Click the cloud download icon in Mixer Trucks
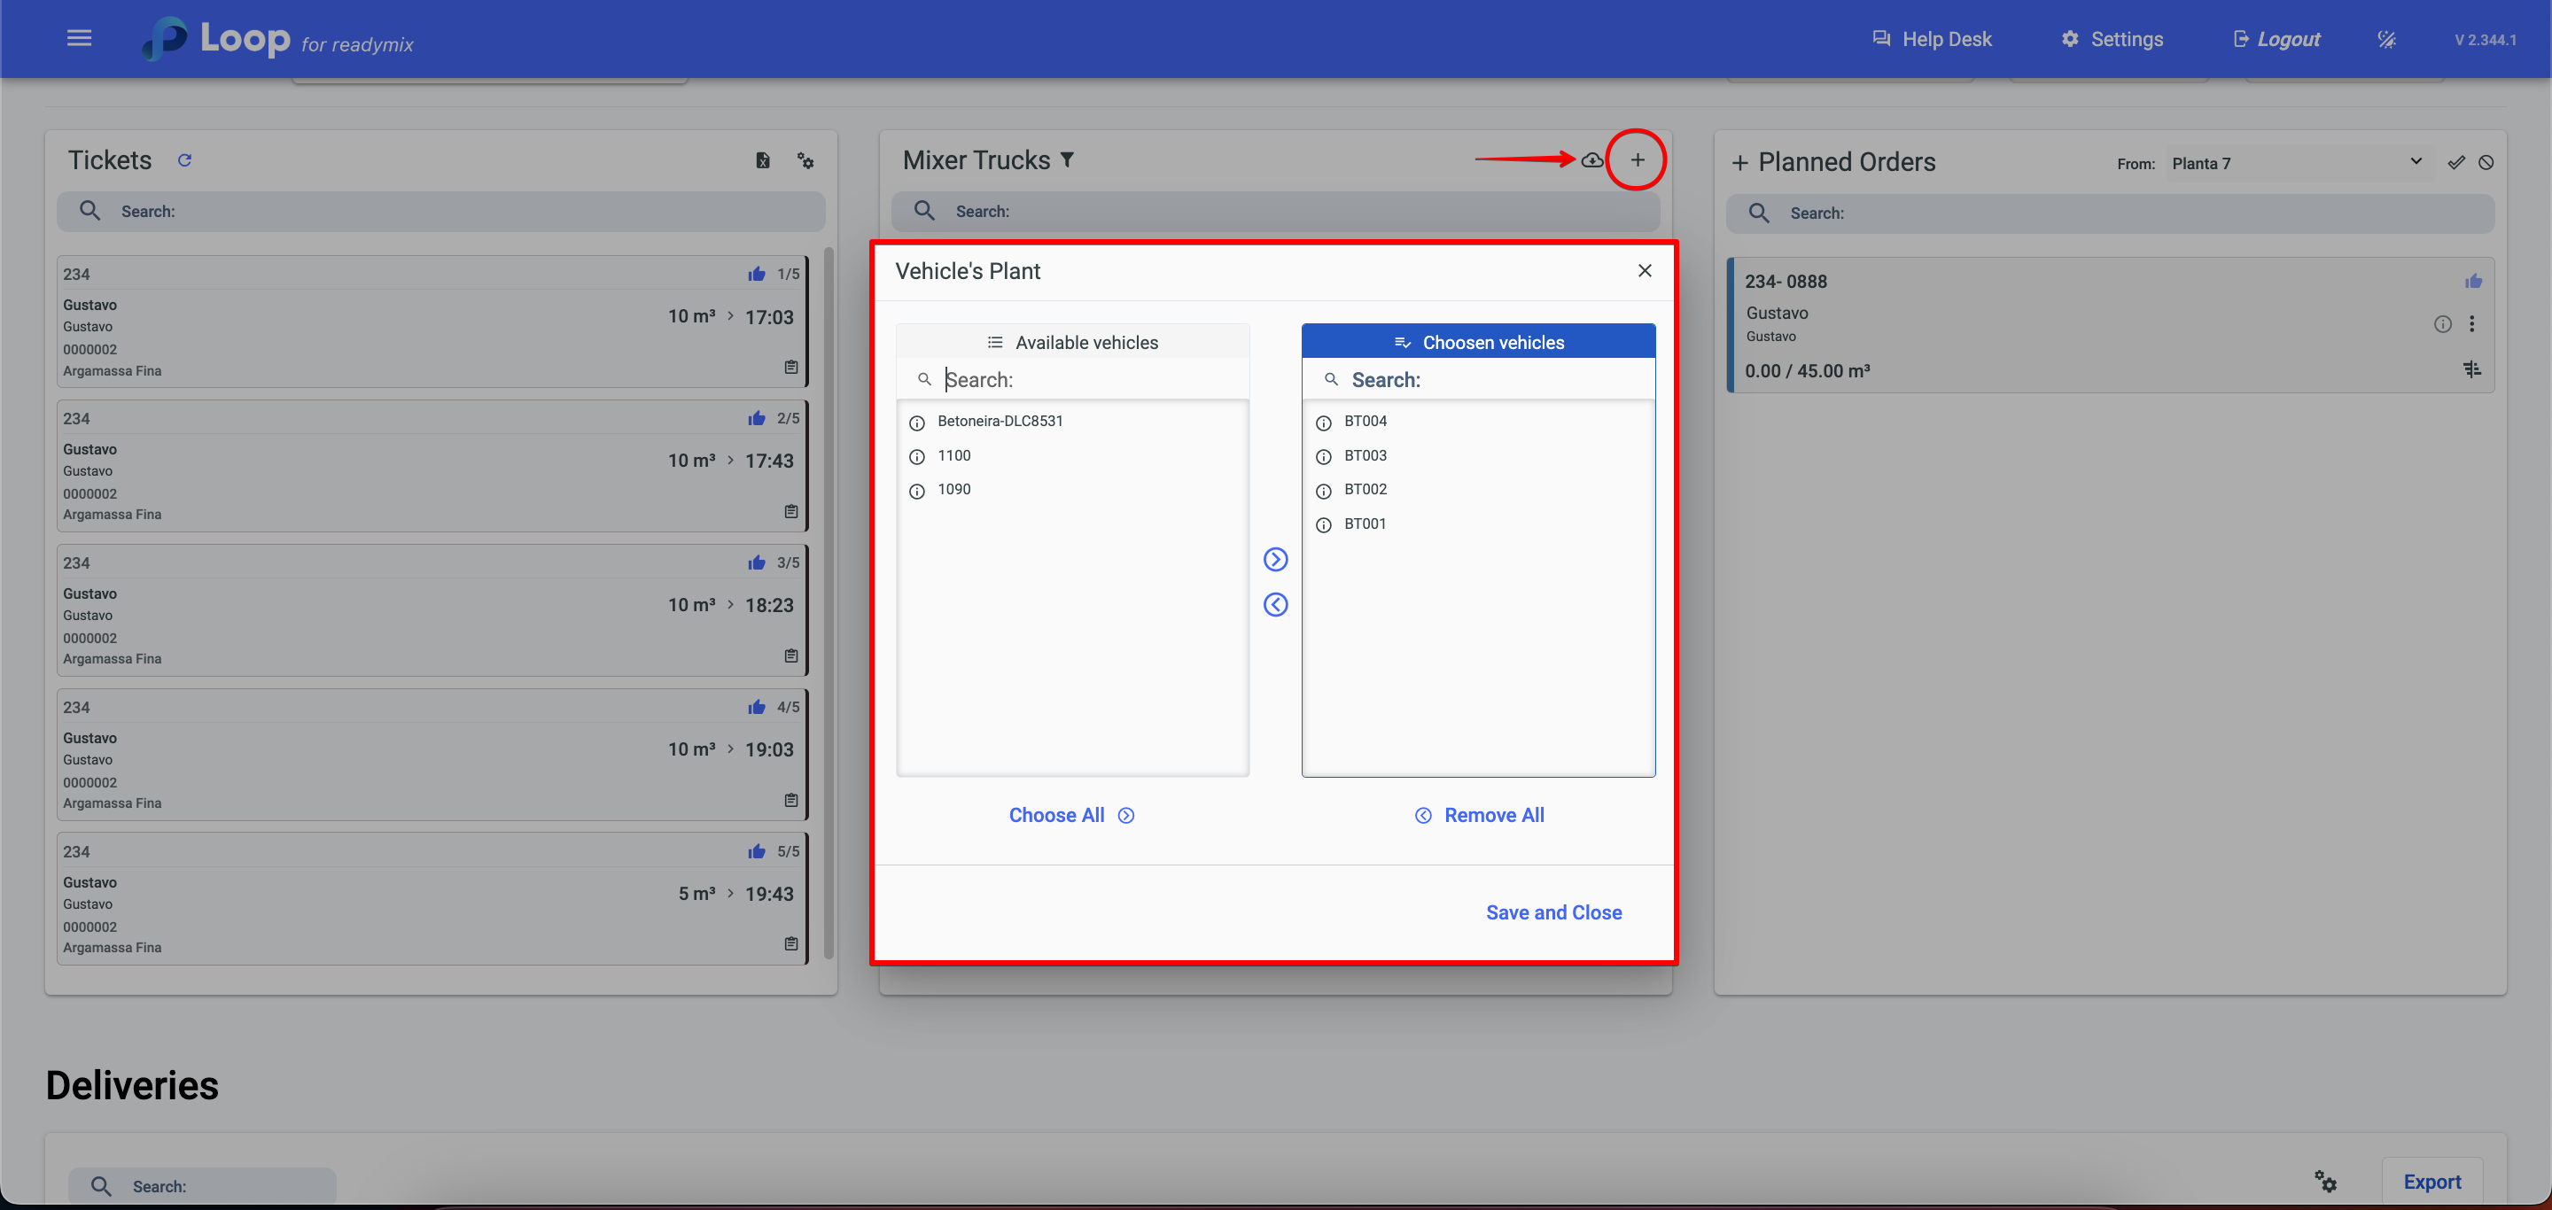2552x1210 pixels. pyautogui.click(x=1592, y=159)
